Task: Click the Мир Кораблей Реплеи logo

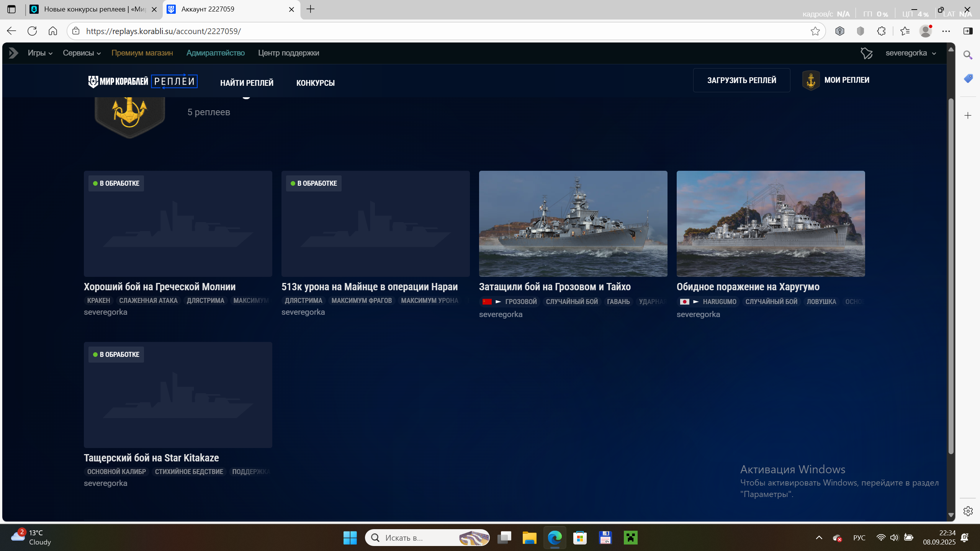Action: pos(142,81)
